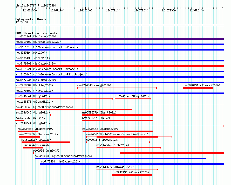
Task: Select nsv1128673 (Alsmadi2014) label
Action: tap(34, 102)
